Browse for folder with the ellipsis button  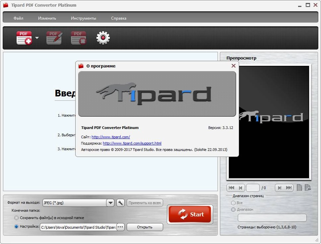pos(120,227)
